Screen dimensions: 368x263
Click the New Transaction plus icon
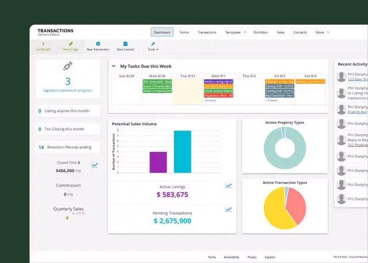pos(98,44)
